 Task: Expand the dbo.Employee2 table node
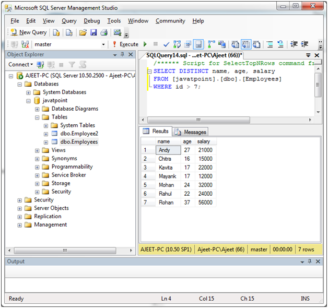coord(46,134)
